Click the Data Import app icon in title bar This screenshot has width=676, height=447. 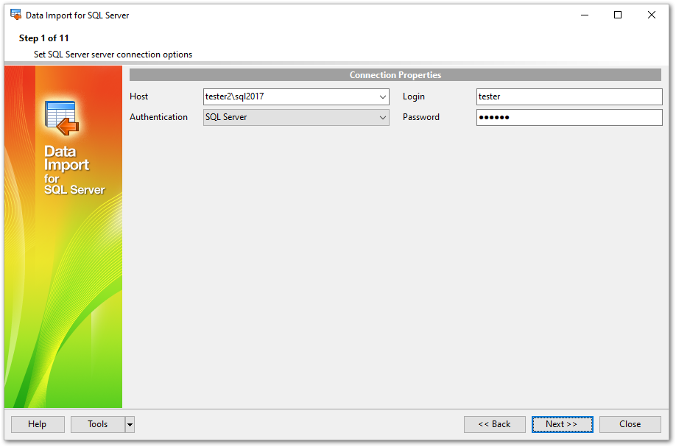point(16,15)
